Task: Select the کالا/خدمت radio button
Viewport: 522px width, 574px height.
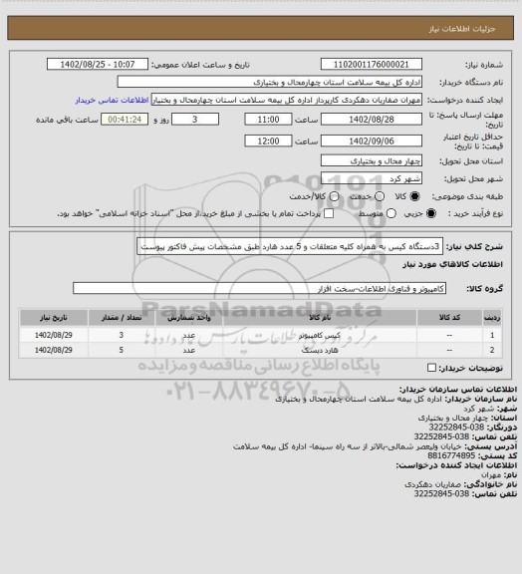Action: 334,196
